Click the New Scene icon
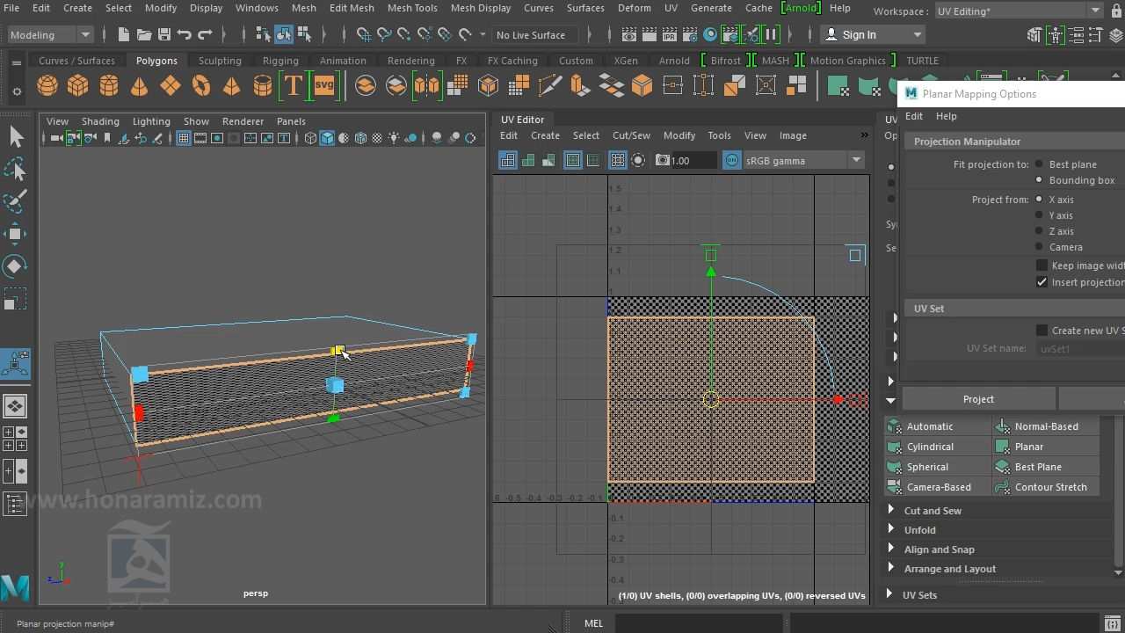This screenshot has height=633, width=1125. click(123, 35)
